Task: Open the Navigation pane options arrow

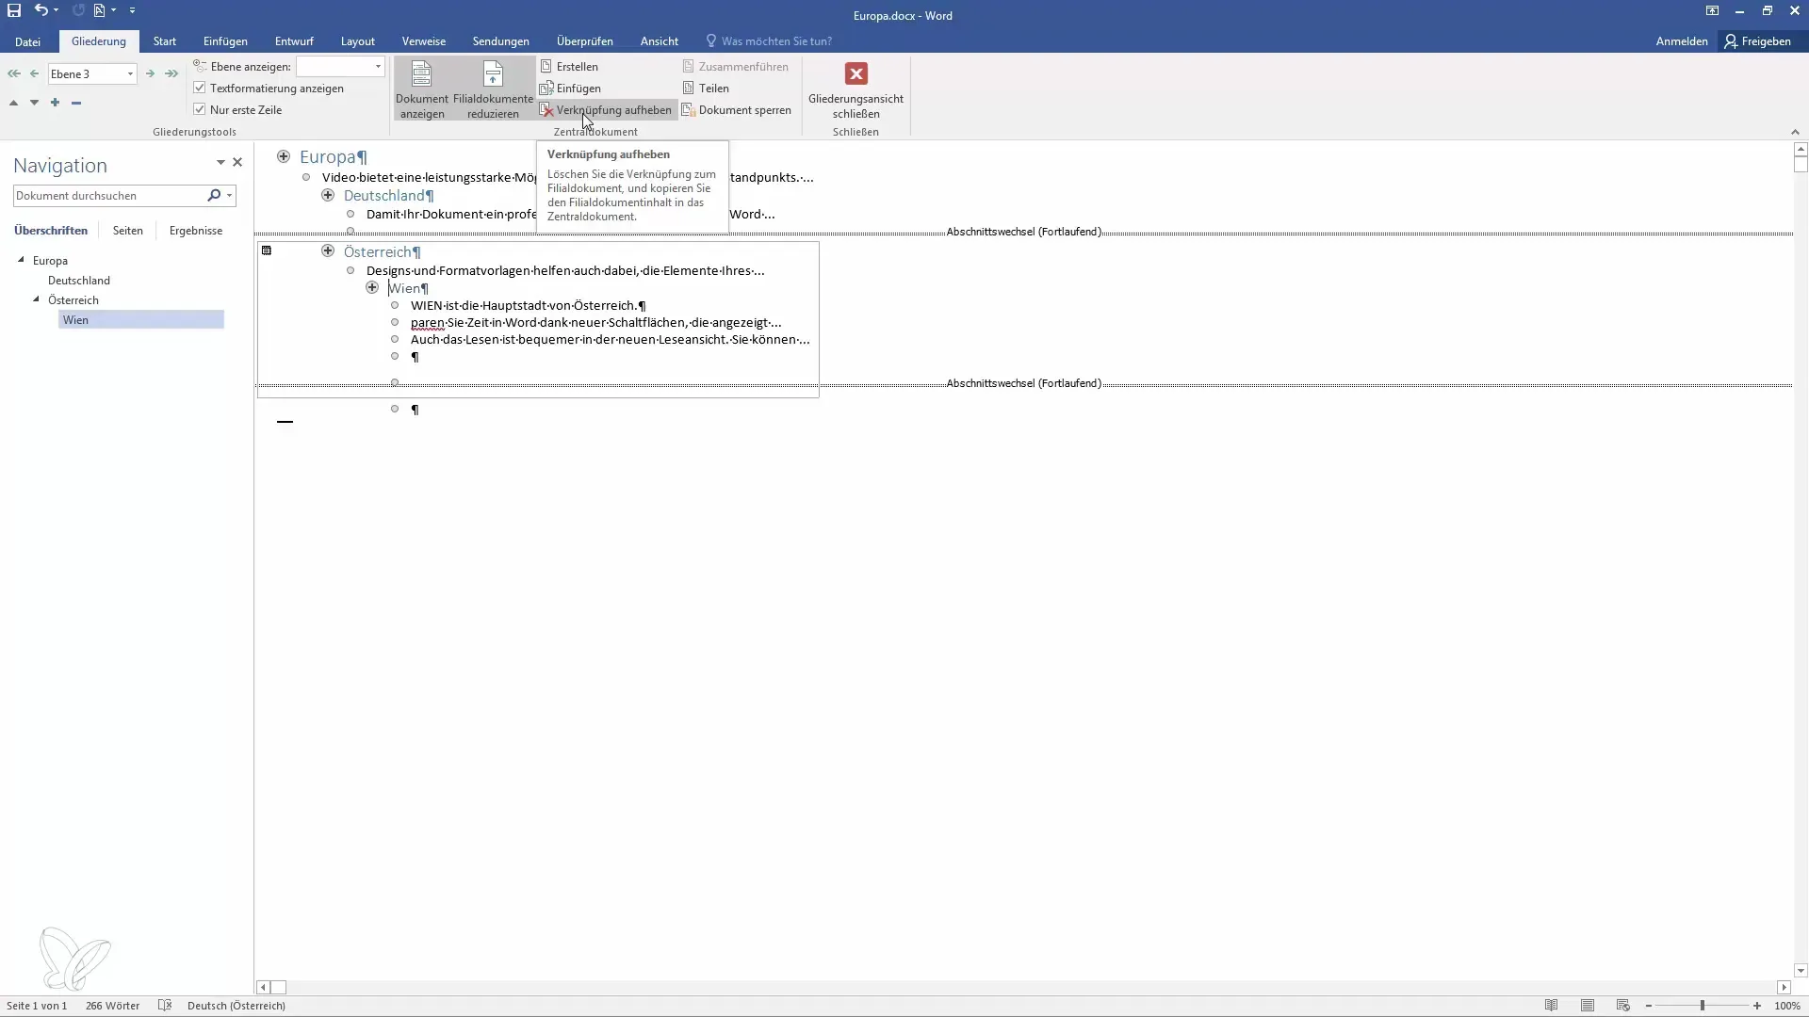Action: 220,162
